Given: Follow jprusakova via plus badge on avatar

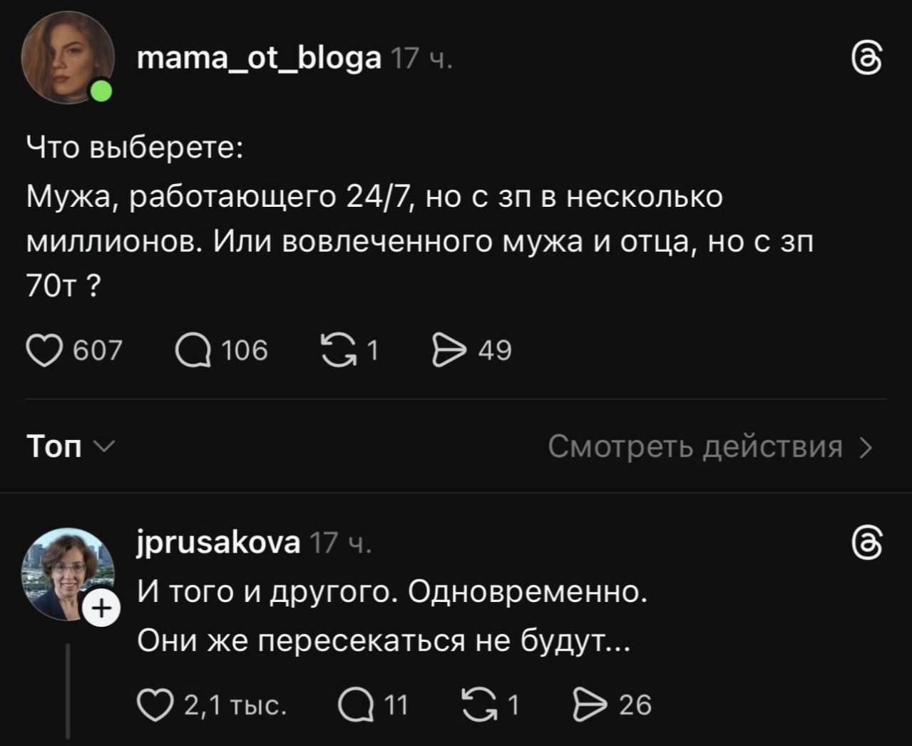Looking at the screenshot, I should (101, 608).
